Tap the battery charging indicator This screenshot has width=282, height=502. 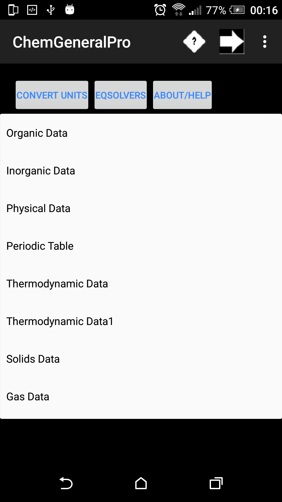point(237,10)
